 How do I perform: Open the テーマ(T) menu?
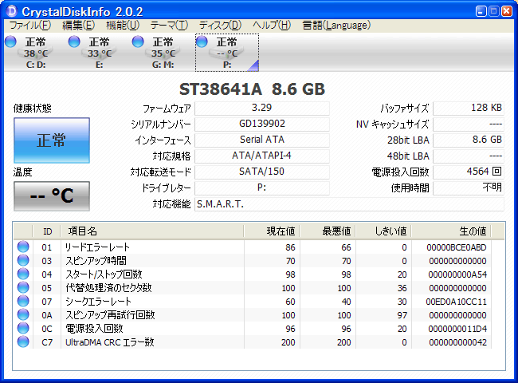pos(169,26)
